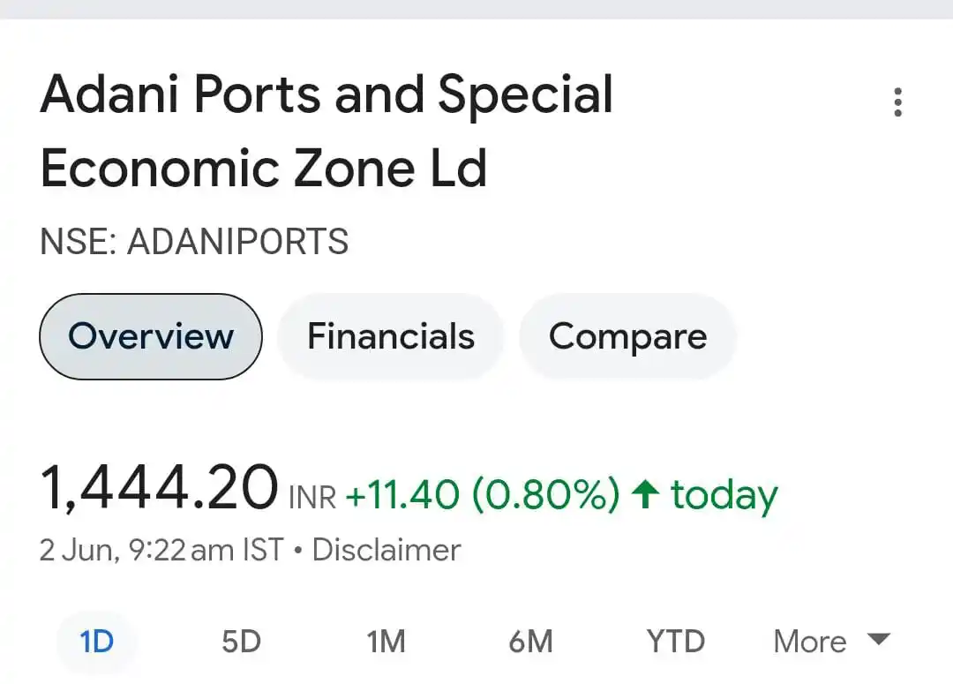This screenshot has width=953, height=684.
Task: Click the stock ticker NSE: ADANIPORTS
Action: click(x=195, y=242)
